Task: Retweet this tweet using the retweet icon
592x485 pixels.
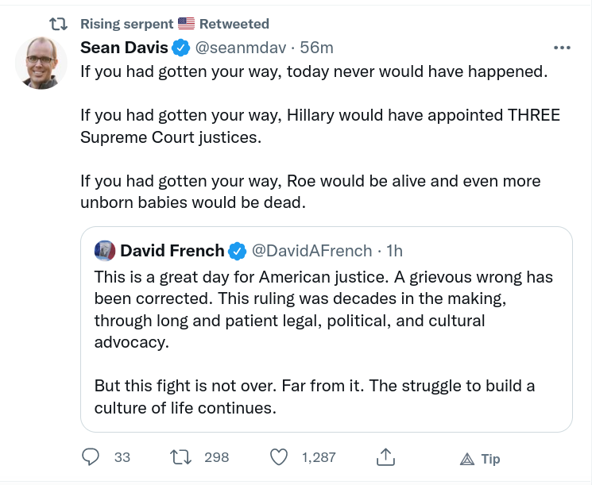Action: 180,457
